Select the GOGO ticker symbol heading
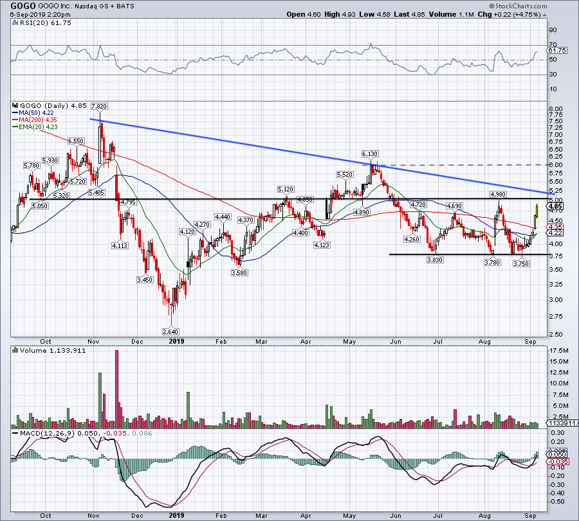Viewport: 579px width, 521px height. click(23, 6)
